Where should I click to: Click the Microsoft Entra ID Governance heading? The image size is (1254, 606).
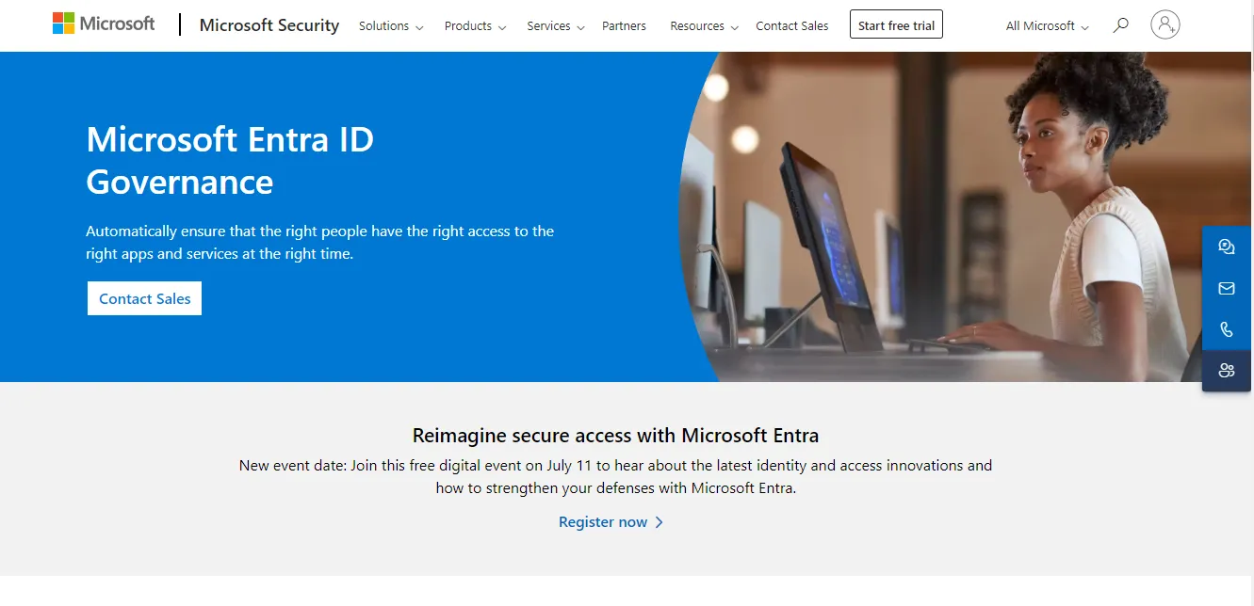[230, 160]
